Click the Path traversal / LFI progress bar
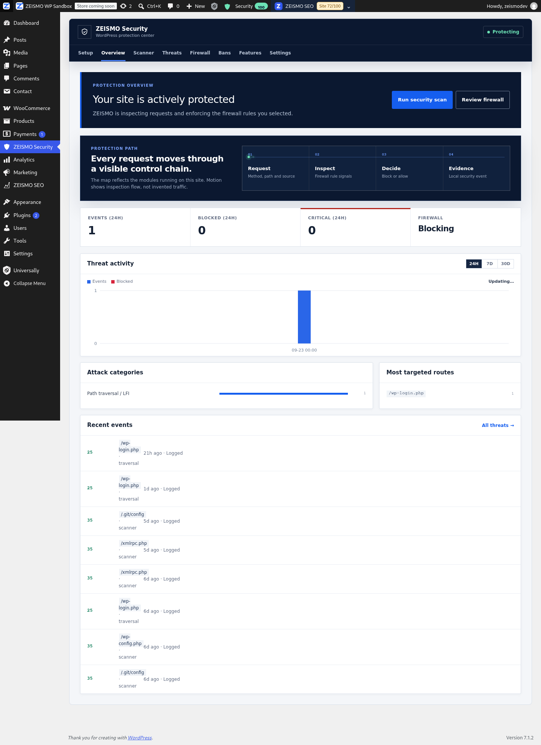This screenshot has width=541, height=745. click(284, 394)
